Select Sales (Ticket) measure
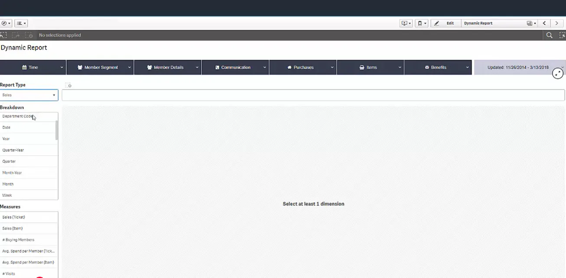 pyautogui.click(x=29, y=217)
